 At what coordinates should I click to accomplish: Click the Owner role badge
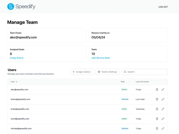point(124,90)
